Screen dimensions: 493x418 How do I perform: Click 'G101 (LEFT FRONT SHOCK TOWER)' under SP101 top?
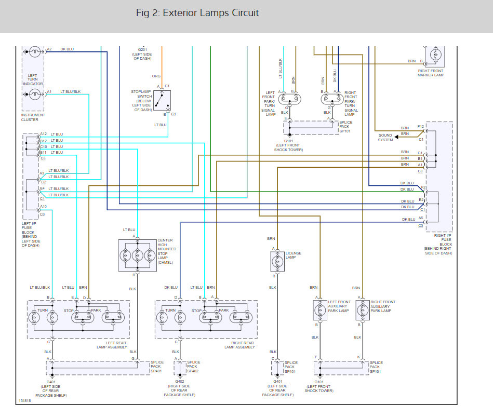[x=289, y=145]
